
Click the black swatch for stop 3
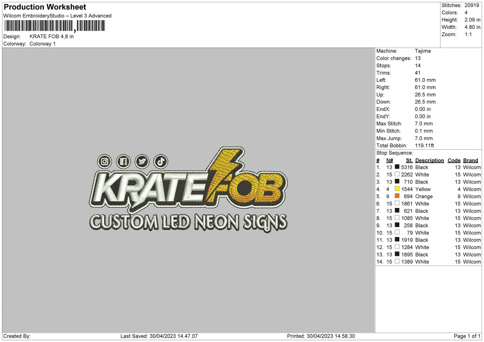397,182
